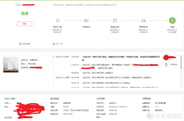The image size is (184, 121).
Task: Click the 订单轨迹 location pin icon
Action: (166, 64)
